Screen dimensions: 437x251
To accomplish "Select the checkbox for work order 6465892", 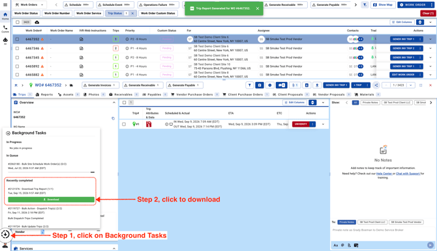I will tap(17, 66).
